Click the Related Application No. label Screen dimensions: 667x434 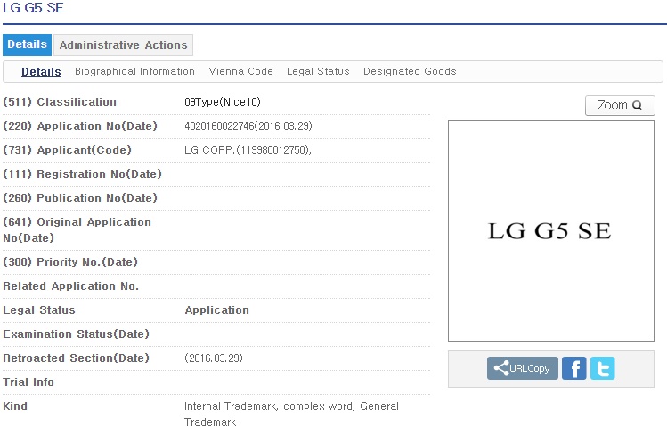point(71,286)
